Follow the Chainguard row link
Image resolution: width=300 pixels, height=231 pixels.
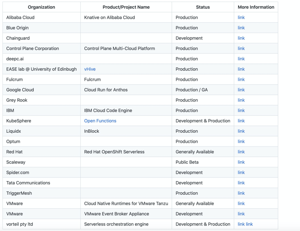coord(241,38)
